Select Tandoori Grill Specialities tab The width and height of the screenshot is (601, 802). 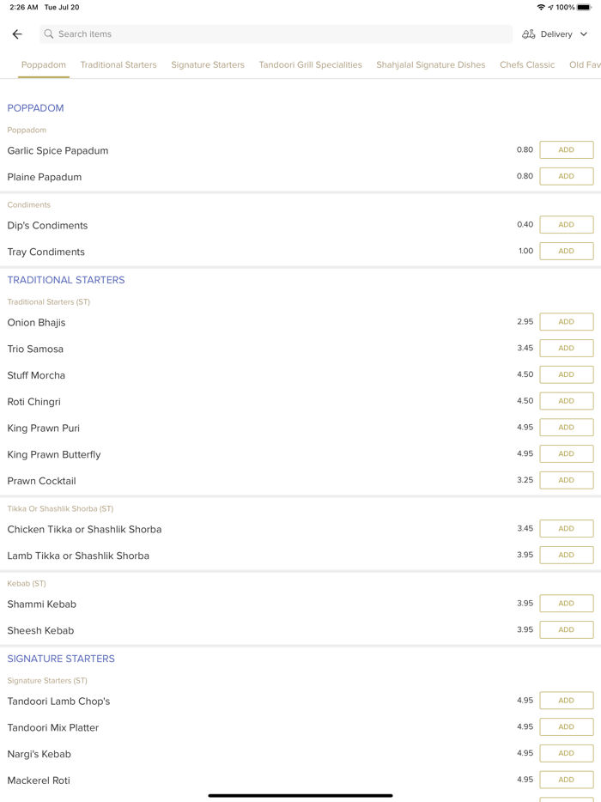coord(310,64)
